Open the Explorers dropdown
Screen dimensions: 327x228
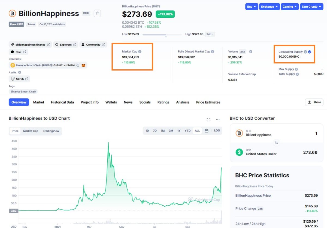point(65,45)
